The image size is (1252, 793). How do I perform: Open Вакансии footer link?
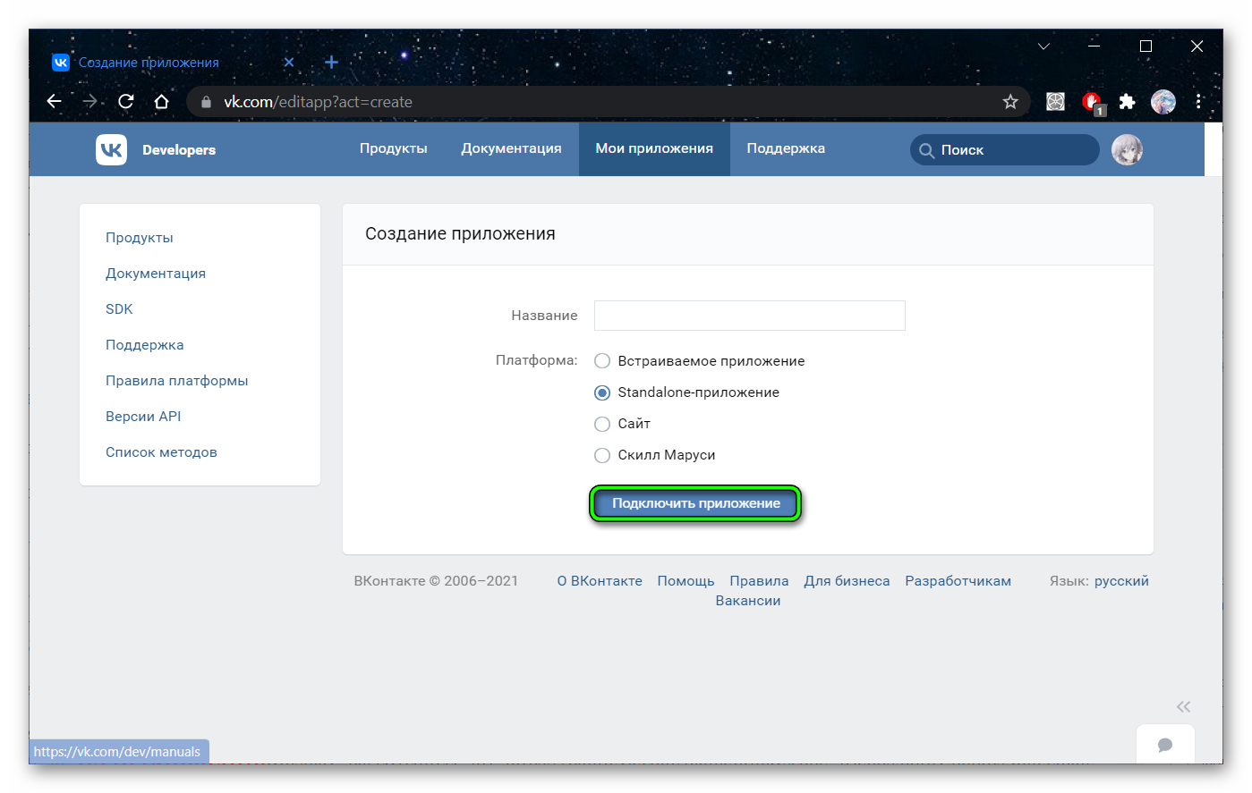(748, 601)
